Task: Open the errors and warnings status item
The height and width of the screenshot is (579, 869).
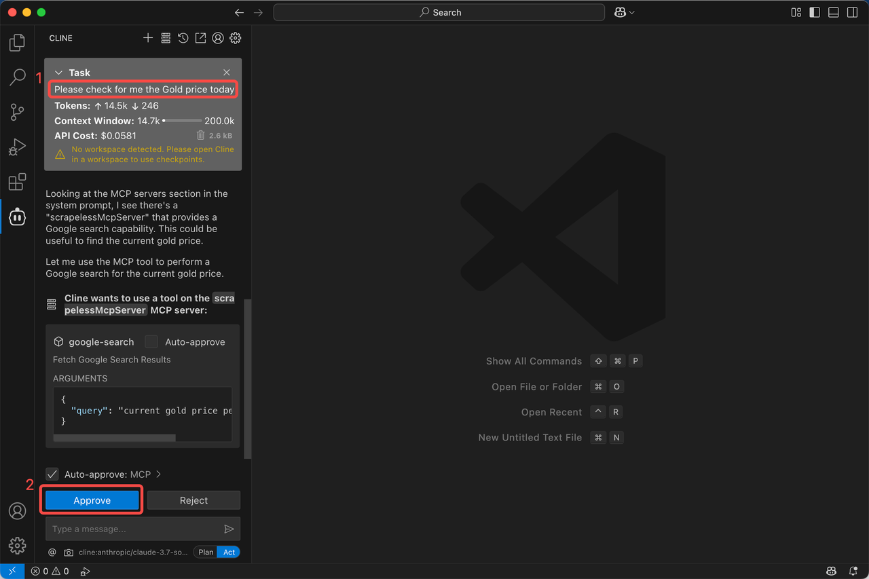Action: tap(51, 572)
